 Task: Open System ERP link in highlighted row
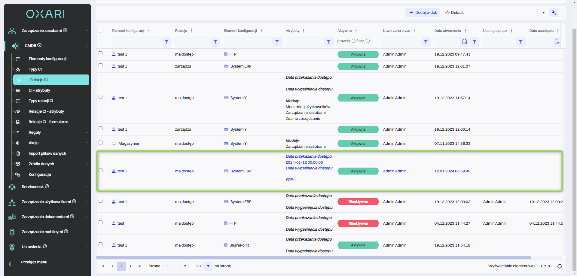[241, 171]
